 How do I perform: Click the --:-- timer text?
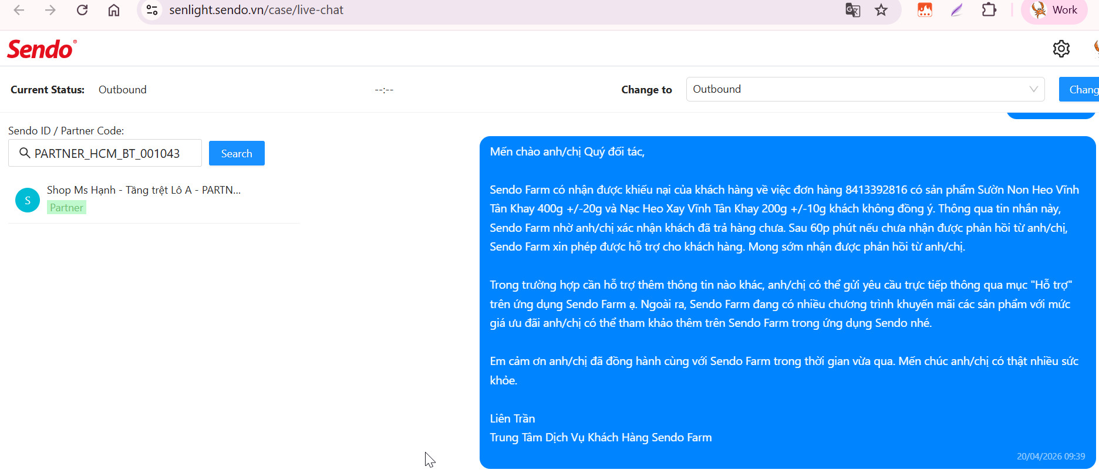pyautogui.click(x=384, y=90)
